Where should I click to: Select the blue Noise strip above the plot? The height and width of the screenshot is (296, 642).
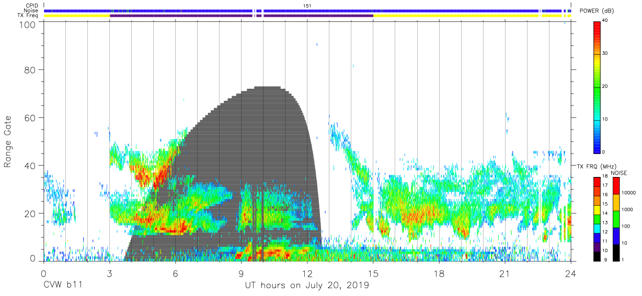(307, 10)
